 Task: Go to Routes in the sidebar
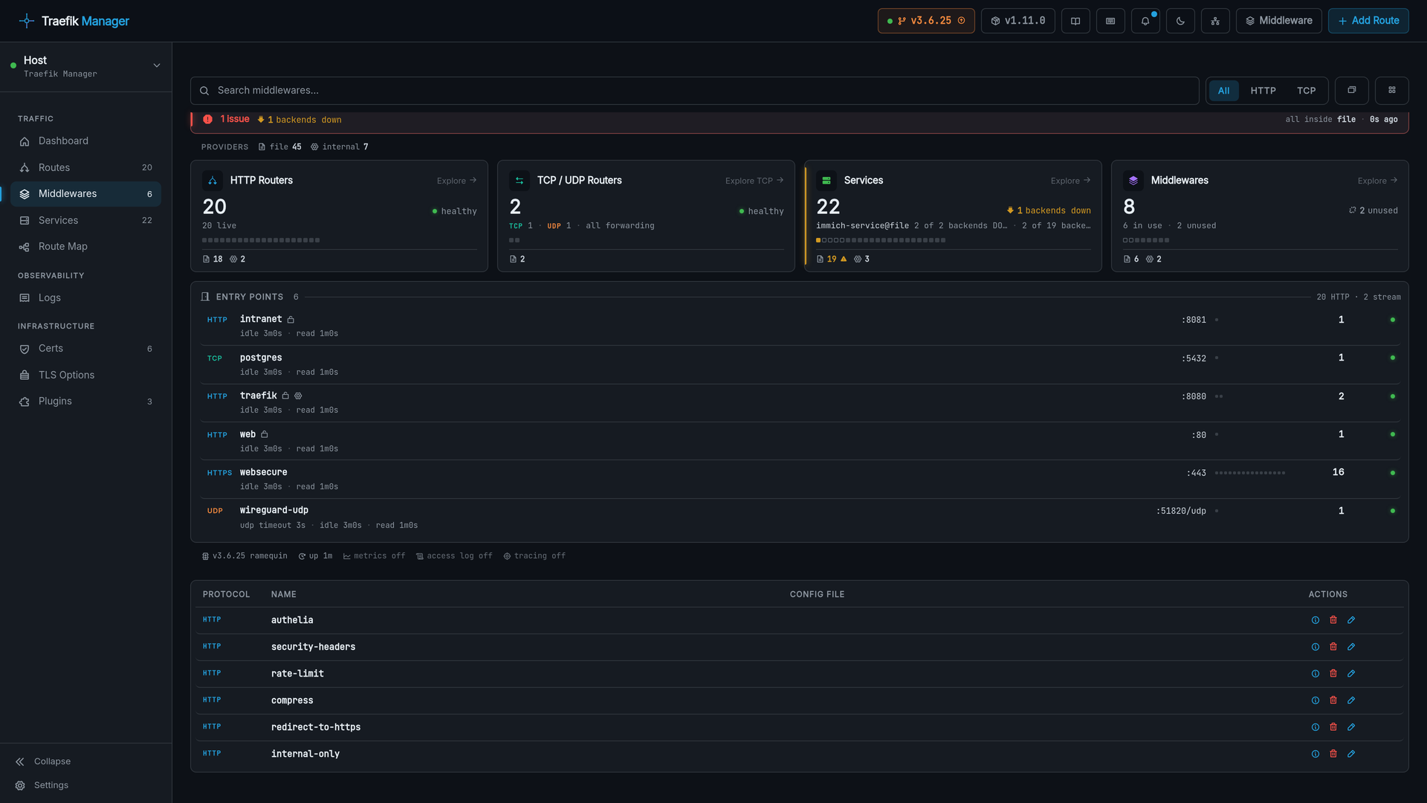[x=85, y=168]
